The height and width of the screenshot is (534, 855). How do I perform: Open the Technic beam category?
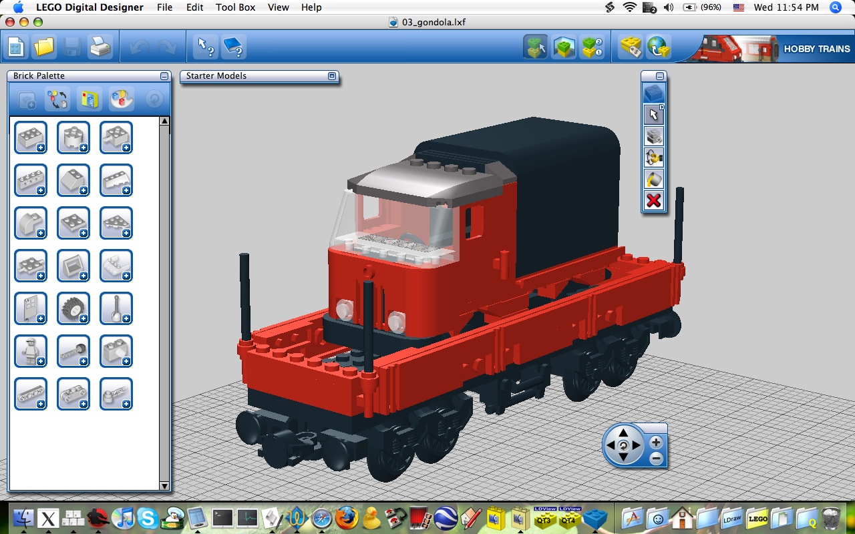pyautogui.click(x=31, y=394)
